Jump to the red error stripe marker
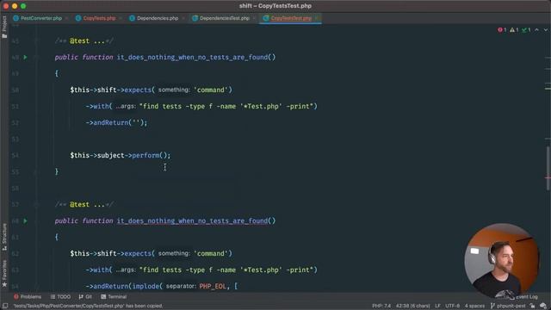The height and width of the screenshot is (310, 551). click(x=548, y=178)
